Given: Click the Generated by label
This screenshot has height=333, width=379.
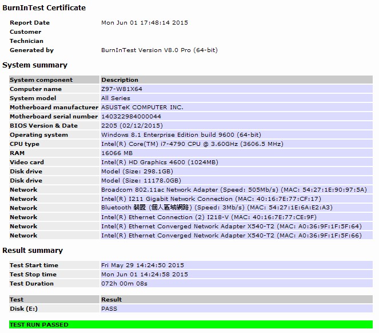Looking at the screenshot, I should tap(31, 50).
